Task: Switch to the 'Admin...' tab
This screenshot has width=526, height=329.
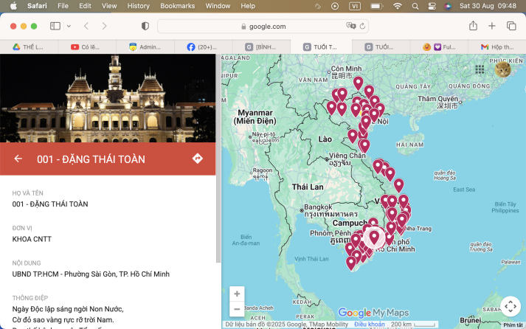Action: click(x=145, y=47)
